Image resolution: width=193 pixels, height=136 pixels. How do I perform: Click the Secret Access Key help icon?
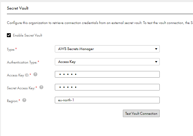[41, 87]
